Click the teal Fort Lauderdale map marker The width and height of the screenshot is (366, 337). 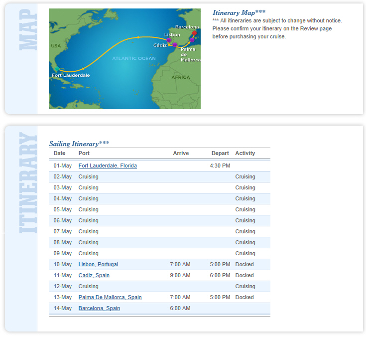pos(57,69)
